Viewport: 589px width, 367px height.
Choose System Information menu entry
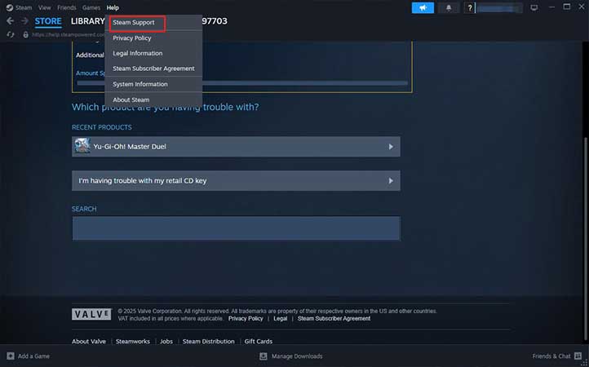(x=140, y=84)
